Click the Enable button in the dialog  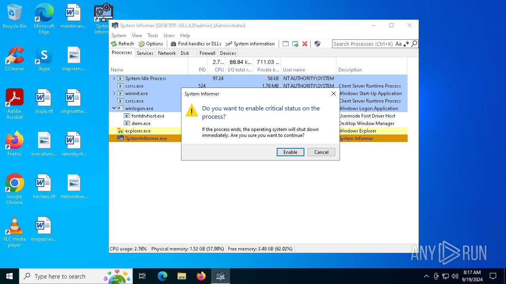(290, 152)
